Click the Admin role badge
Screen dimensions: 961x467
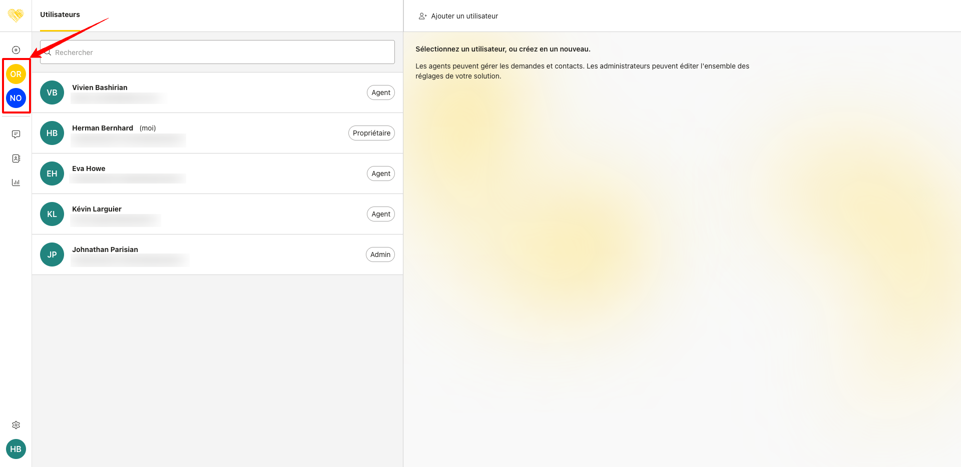click(x=380, y=254)
